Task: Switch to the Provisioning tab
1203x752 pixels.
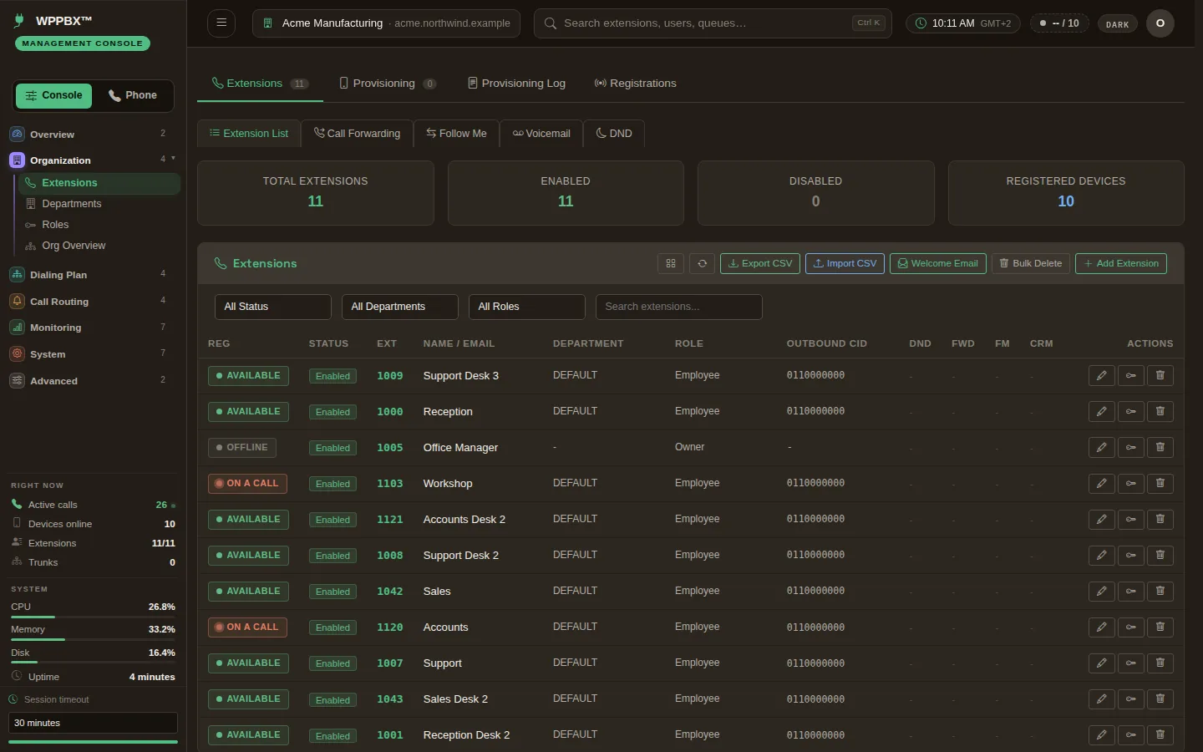Action: 388,84
